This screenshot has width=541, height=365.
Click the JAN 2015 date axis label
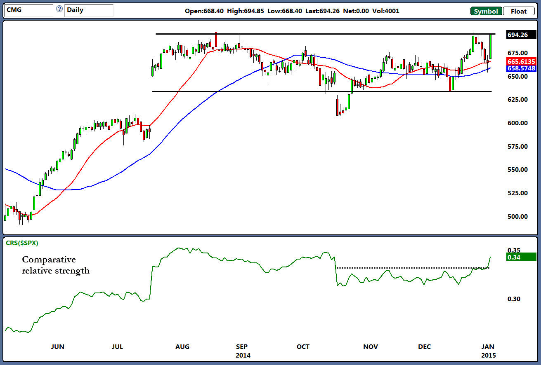pyautogui.click(x=488, y=351)
